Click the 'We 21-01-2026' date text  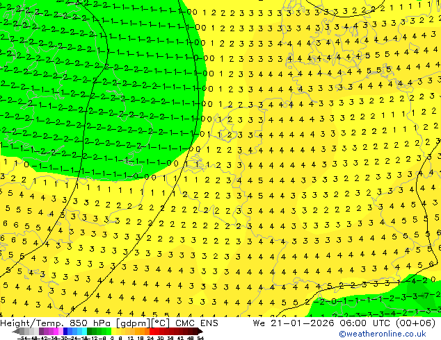[x=294, y=323]
